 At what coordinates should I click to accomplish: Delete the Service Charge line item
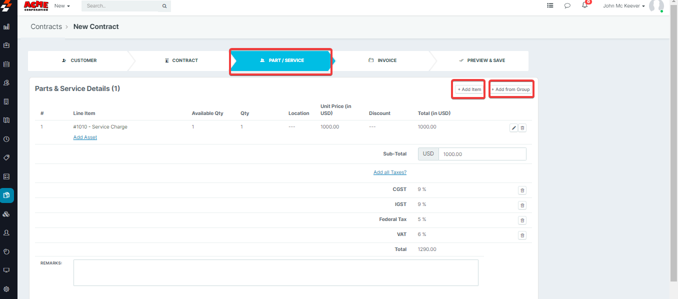coord(522,128)
